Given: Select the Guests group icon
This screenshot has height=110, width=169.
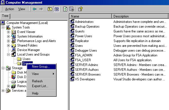Looking at the screenshot, I should [x=72, y=31].
